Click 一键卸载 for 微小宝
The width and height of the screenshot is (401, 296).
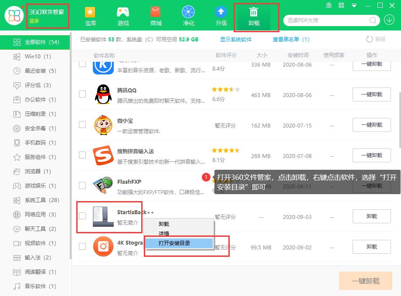point(372,125)
